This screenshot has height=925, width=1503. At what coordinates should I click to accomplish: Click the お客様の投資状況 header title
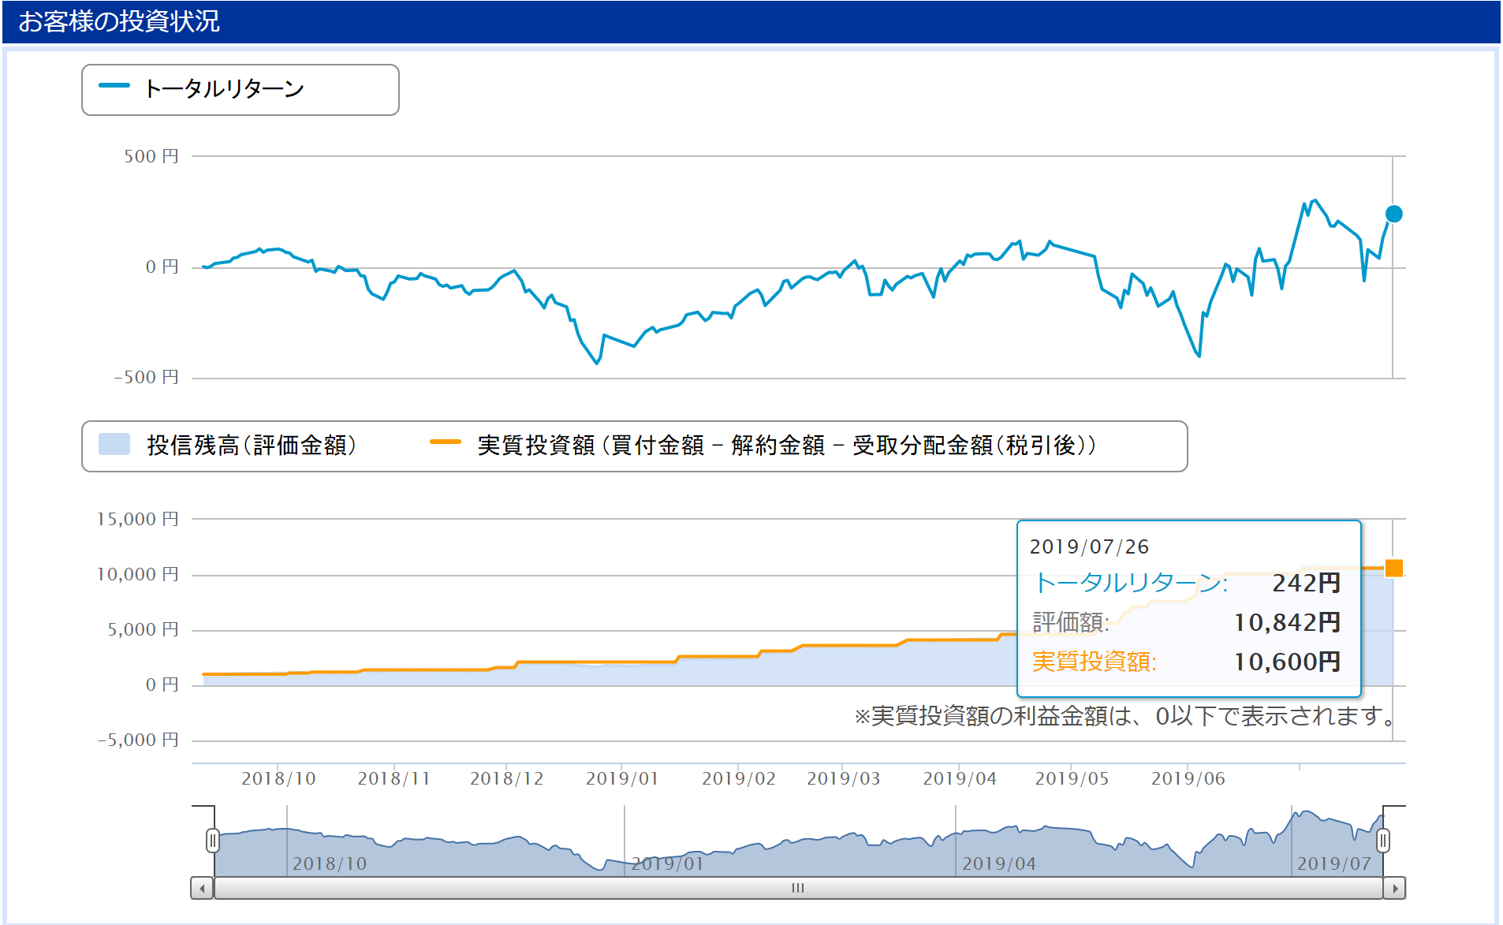coord(119,21)
